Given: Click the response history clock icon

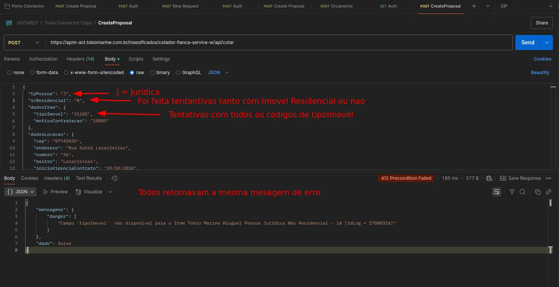Looking at the screenshot, I should (x=115, y=178).
